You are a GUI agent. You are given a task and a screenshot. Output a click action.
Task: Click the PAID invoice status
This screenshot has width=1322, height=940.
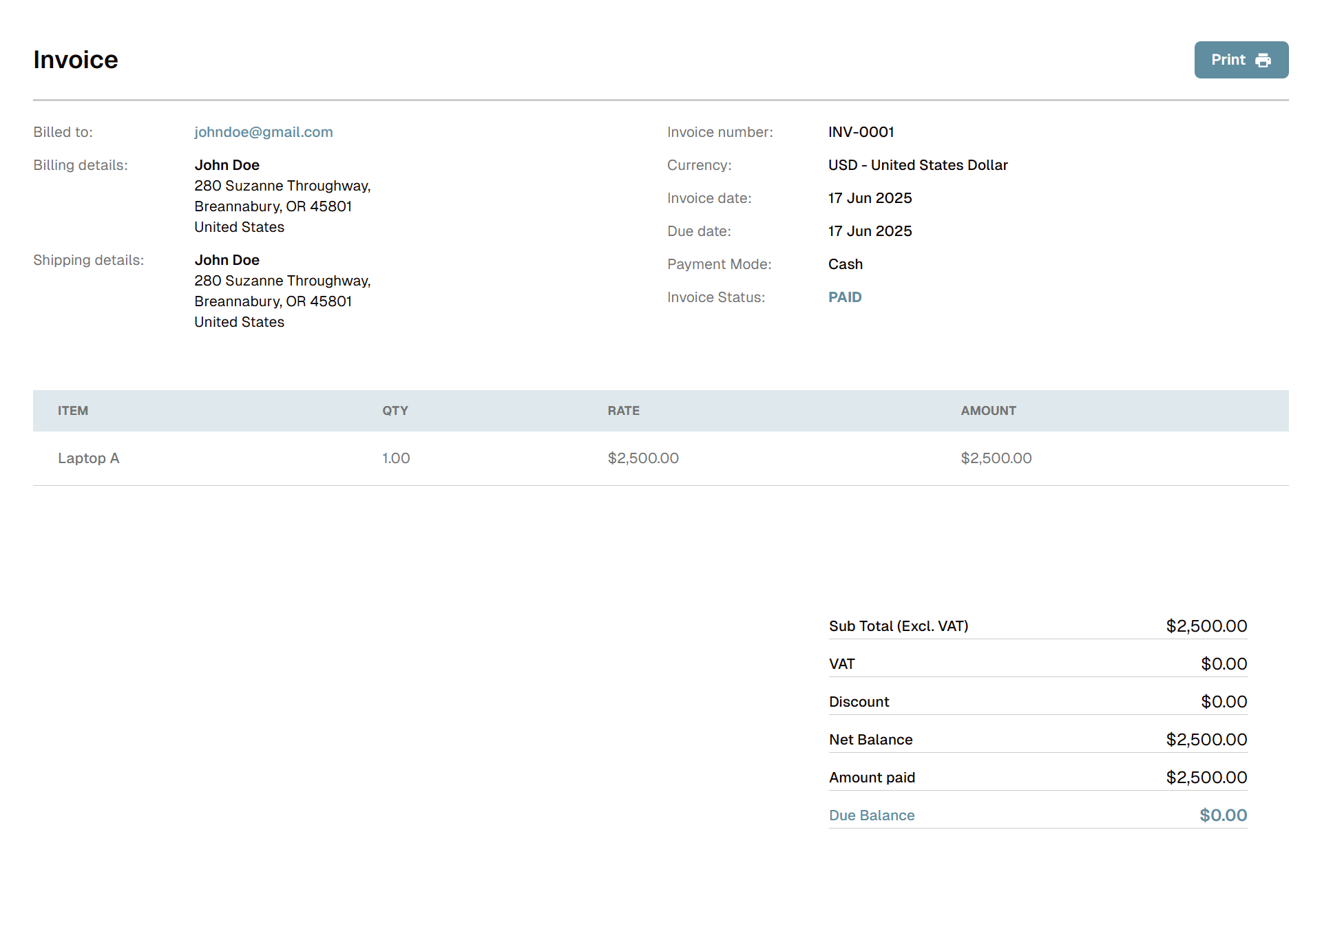(845, 297)
